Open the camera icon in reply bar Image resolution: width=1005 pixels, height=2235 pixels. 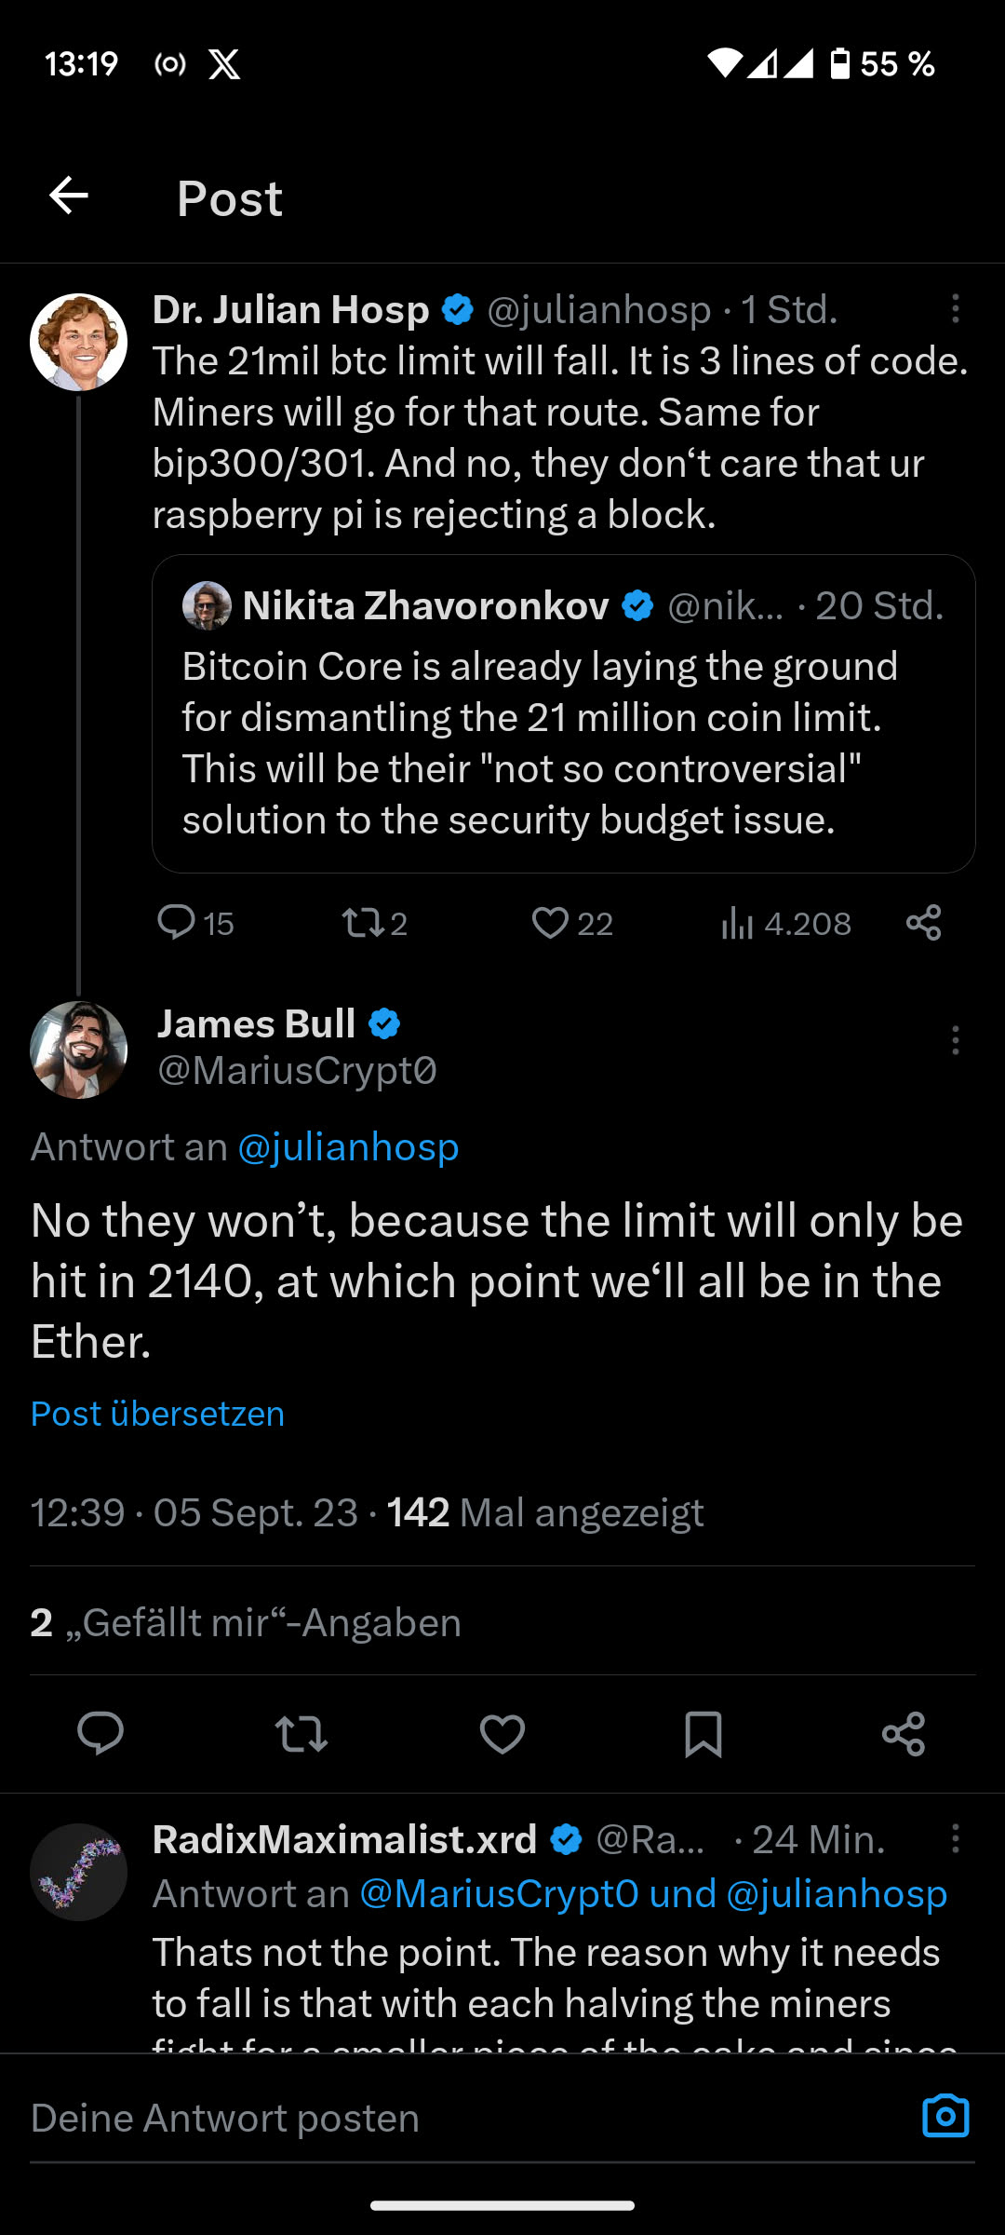(x=945, y=2117)
